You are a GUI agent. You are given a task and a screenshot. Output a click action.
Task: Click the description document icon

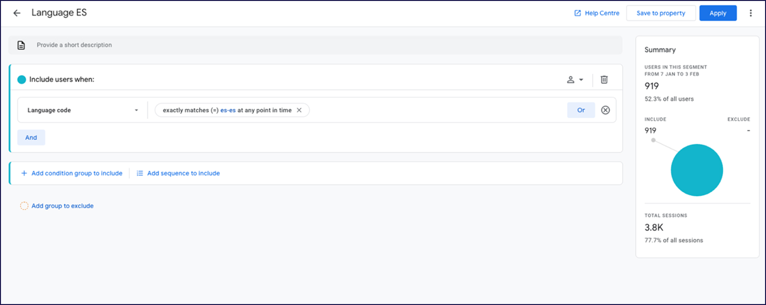[21, 45]
